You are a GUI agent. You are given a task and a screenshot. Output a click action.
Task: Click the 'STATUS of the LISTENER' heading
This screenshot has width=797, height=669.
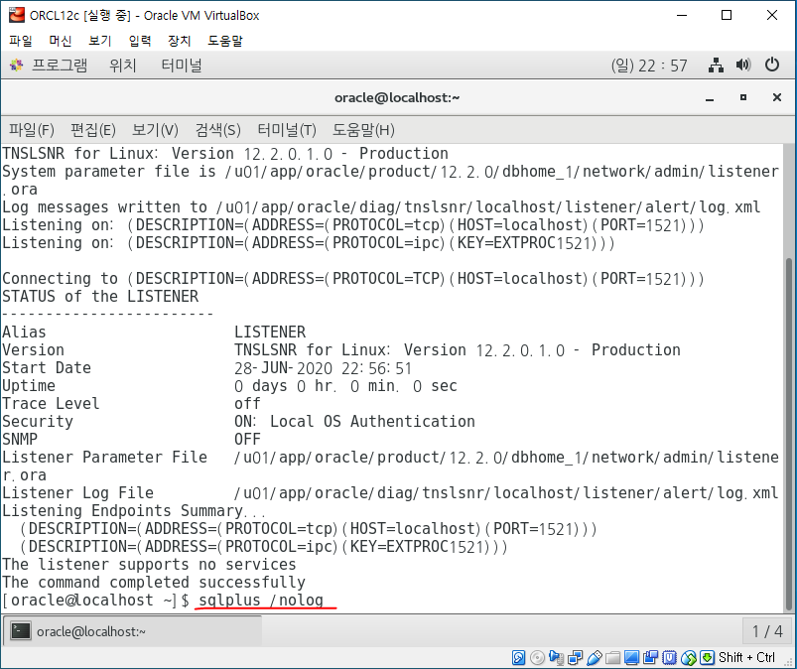tap(100, 297)
